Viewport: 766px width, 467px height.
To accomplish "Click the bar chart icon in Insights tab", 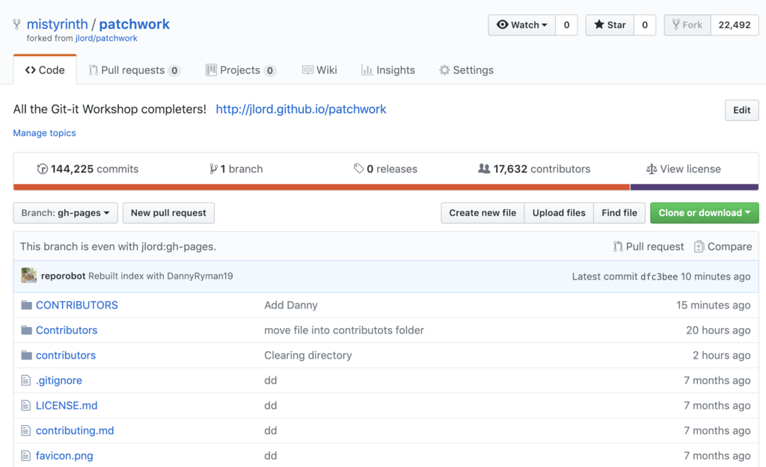I will [367, 69].
